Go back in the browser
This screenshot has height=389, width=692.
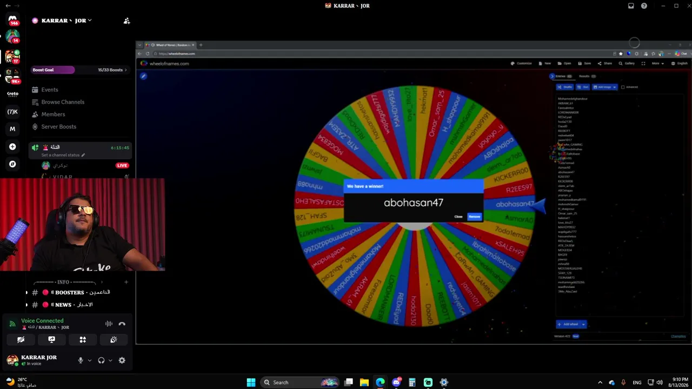click(139, 53)
